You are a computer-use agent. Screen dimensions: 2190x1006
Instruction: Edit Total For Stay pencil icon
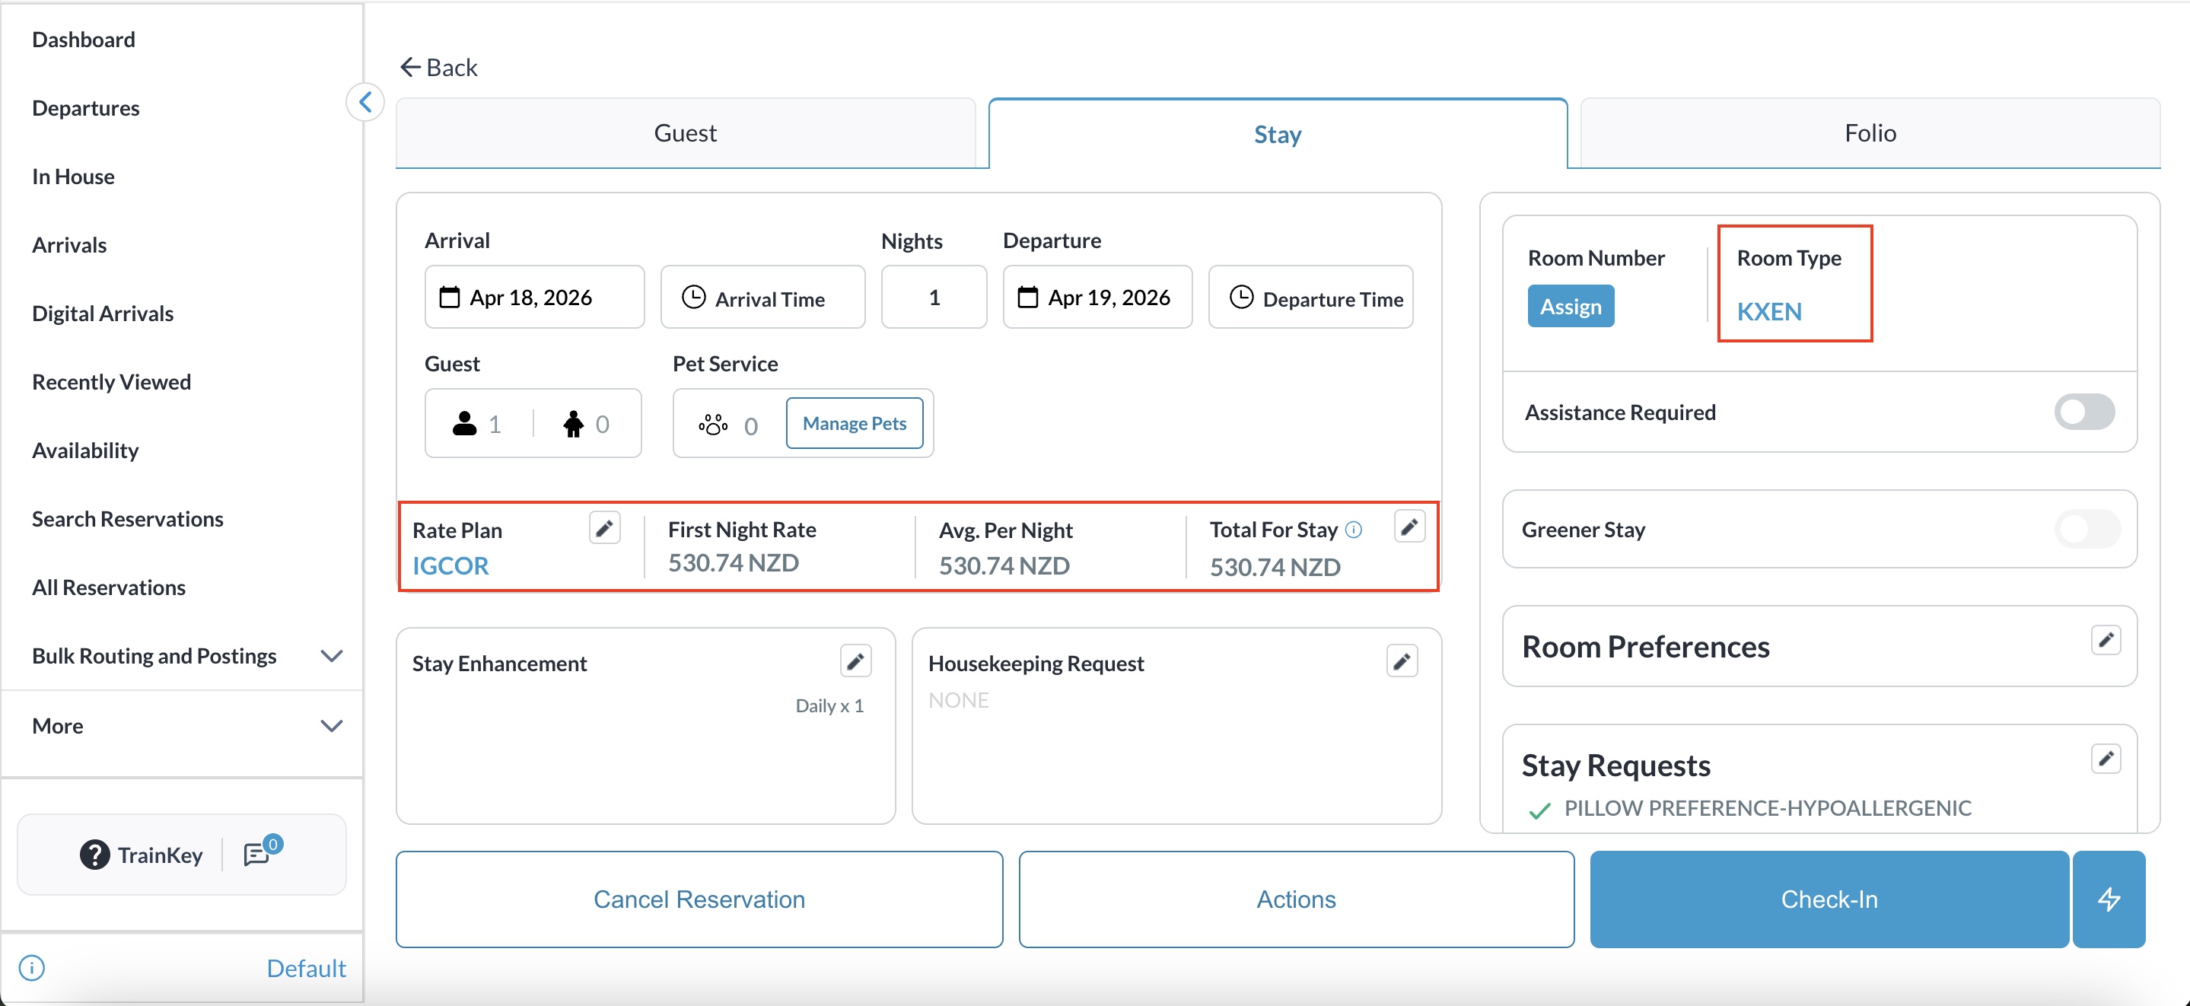pos(1409,527)
